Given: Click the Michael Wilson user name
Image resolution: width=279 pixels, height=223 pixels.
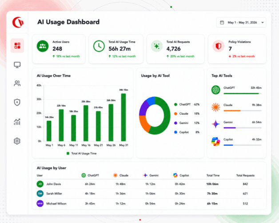Looking at the screenshot, I should click(56, 203).
